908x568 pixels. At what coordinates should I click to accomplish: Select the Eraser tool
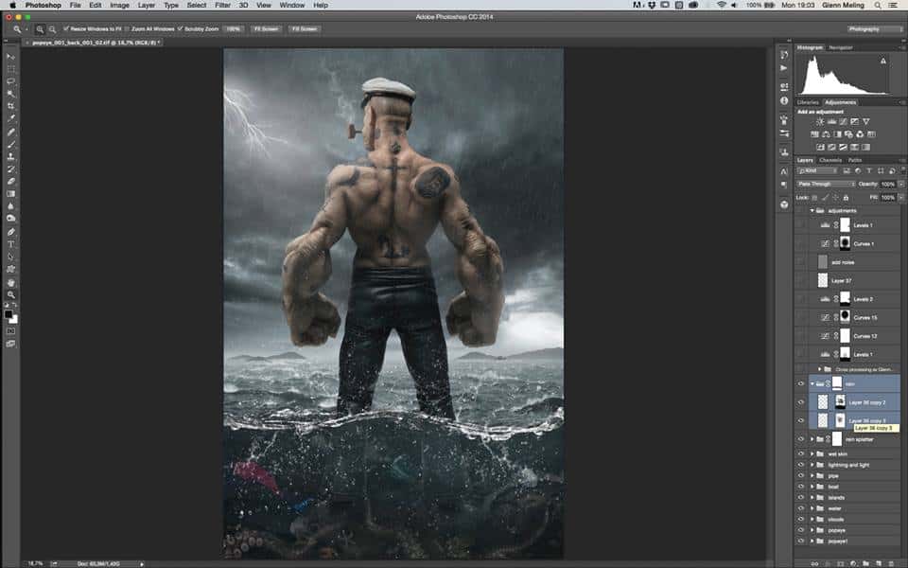(x=11, y=181)
